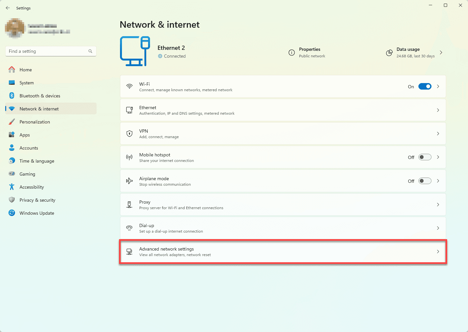The width and height of the screenshot is (468, 332).
Task: Open Time & language settings
Action: coord(51,161)
